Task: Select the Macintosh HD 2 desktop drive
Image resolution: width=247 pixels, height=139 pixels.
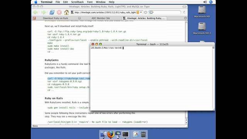Action: pos(202,28)
